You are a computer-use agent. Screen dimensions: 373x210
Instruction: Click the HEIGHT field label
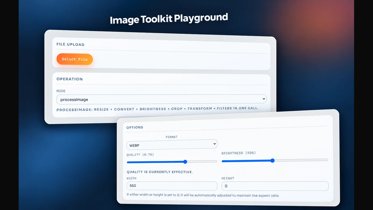(228, 178)
